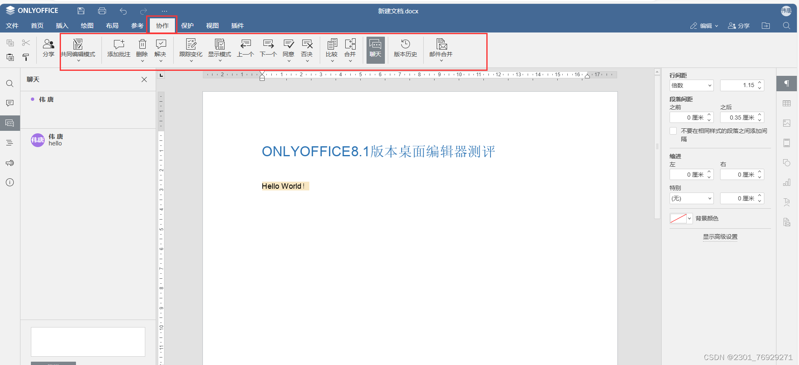Expand 显示模式 display mode dropdown
Image resolution: width=799 pixels, height=365 pixels.
(220, 61)
